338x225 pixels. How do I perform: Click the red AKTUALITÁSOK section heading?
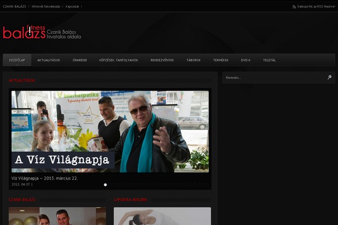22,80
